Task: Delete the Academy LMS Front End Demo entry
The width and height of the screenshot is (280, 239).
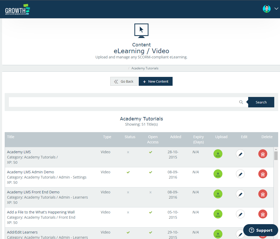Action: [x=263, y=194]
